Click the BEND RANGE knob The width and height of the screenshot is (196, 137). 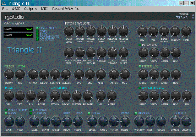click(164, 31)
